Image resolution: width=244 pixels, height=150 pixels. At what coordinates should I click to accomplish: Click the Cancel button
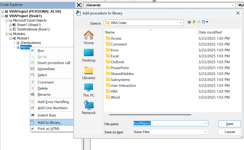click(229, 132)
